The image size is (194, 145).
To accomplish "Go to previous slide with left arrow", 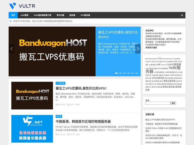I will pyautogui.click(x=11, y=49).
